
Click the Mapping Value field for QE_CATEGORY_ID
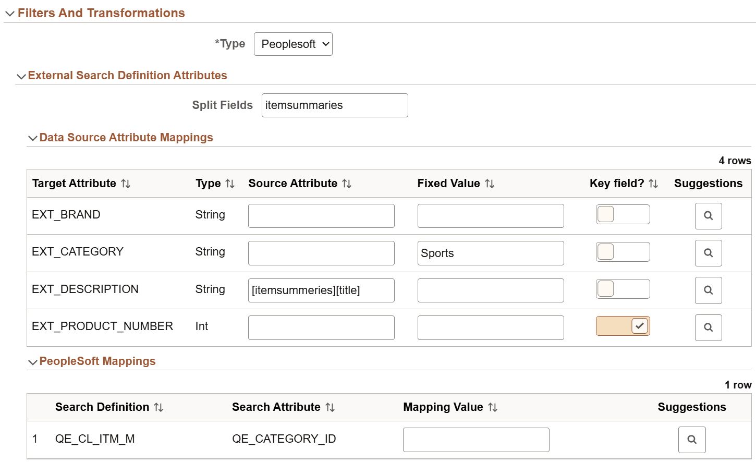click(x=476, y=440)
